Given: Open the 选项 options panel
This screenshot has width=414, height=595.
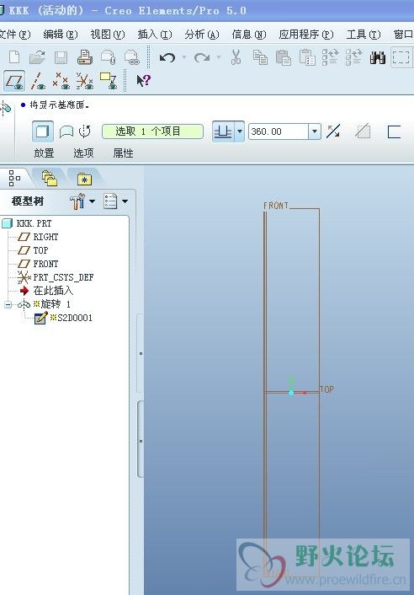Looking at the screenshot, I should coord(83,153).
